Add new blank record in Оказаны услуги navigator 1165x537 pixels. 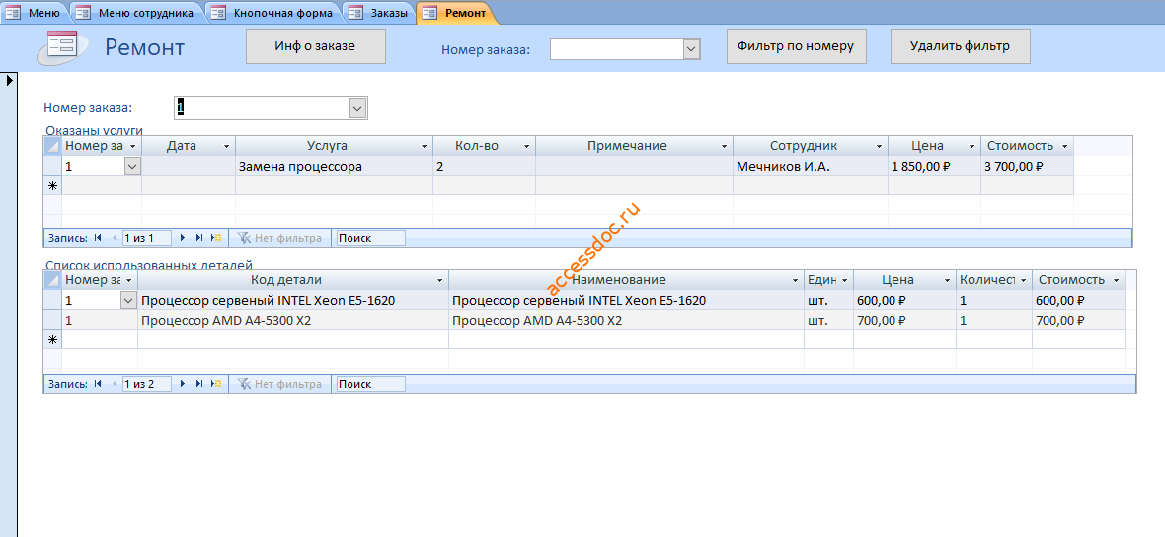[216, 238]
